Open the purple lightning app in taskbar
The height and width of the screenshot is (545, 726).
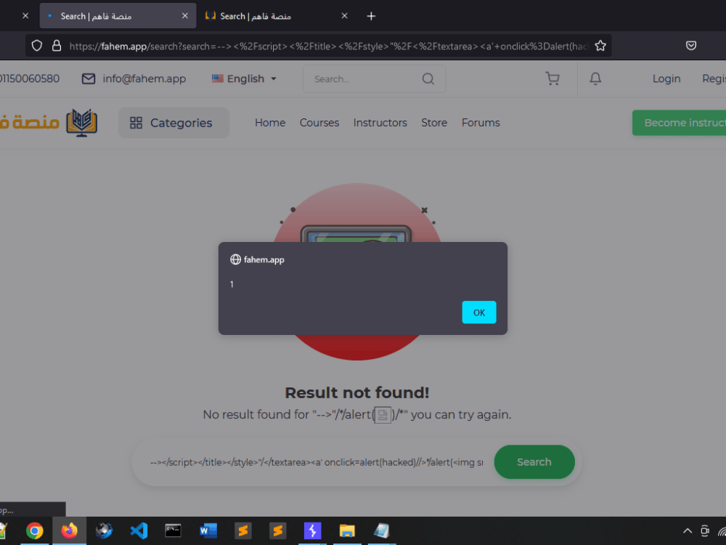click(312, 530)
